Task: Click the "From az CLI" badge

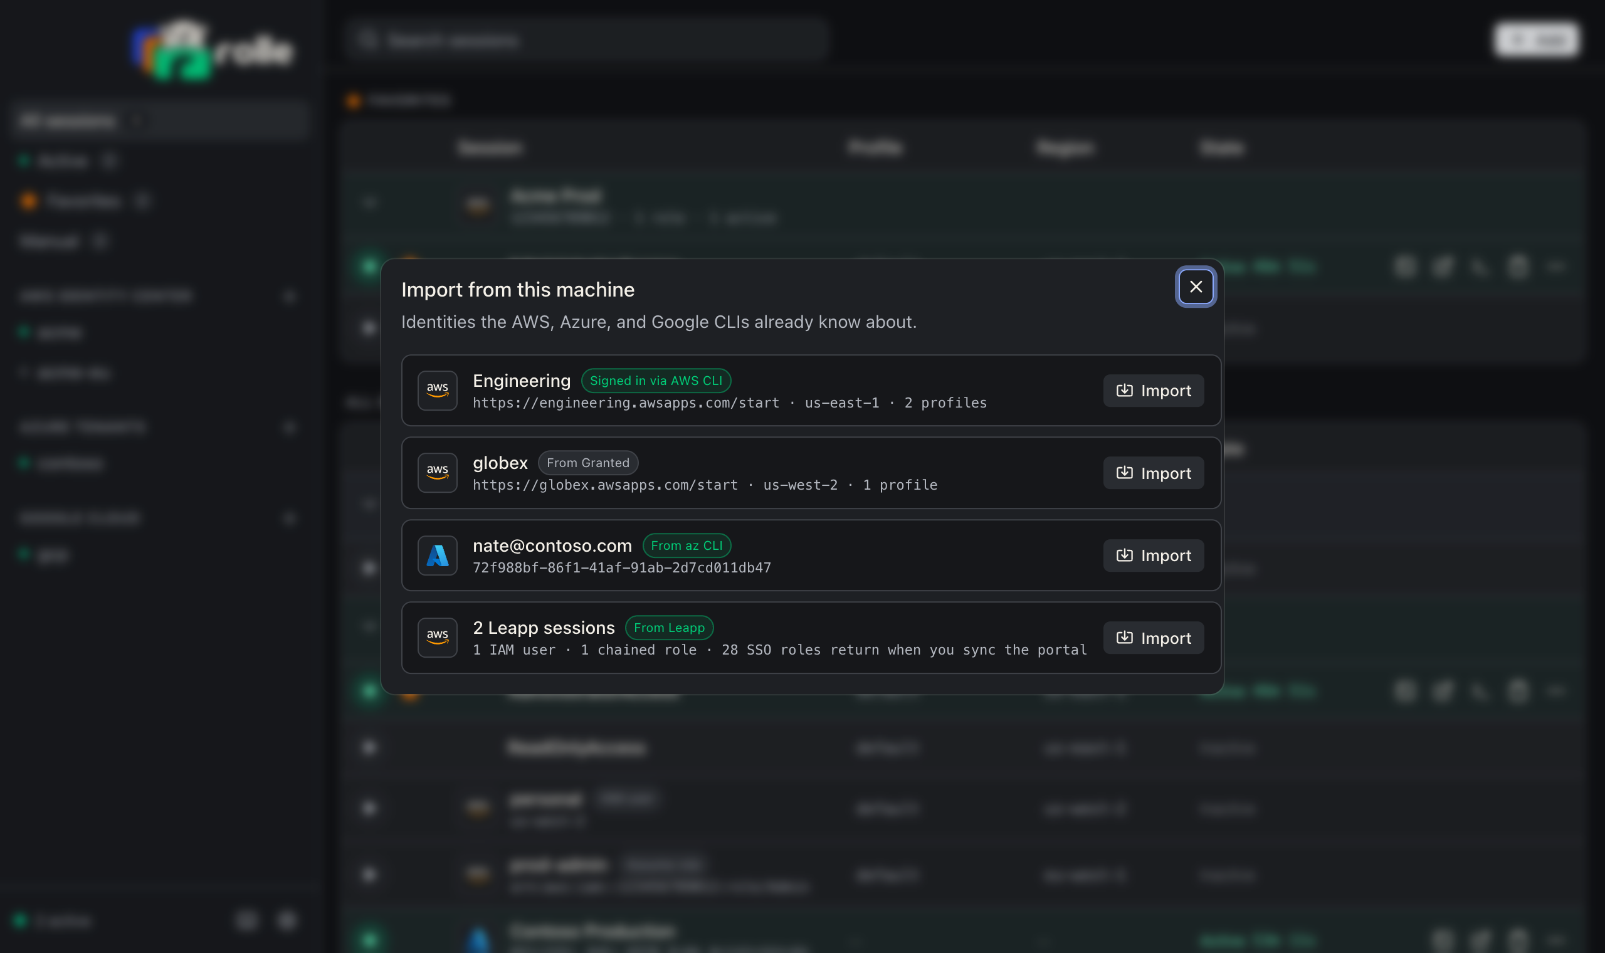Action: point(687,545)
